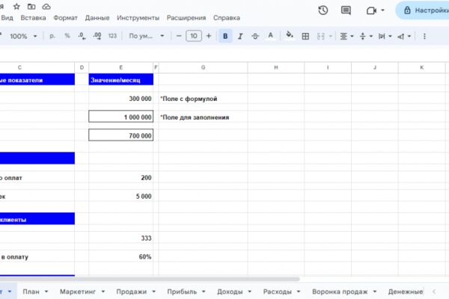Star this spreadsheet document

tap(16, 6)
